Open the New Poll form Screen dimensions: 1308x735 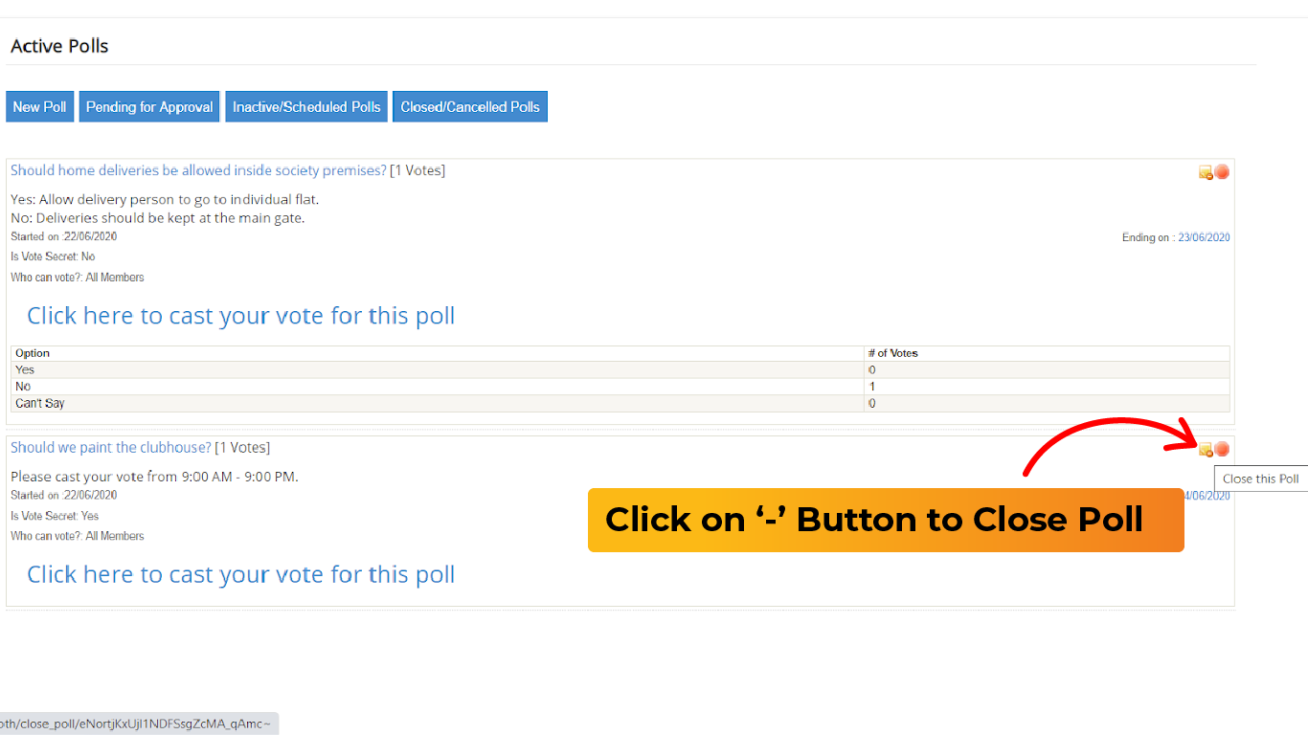40,107
